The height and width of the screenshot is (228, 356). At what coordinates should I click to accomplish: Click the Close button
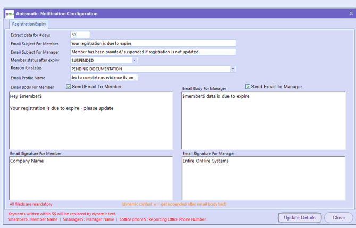tap(338, 218)
